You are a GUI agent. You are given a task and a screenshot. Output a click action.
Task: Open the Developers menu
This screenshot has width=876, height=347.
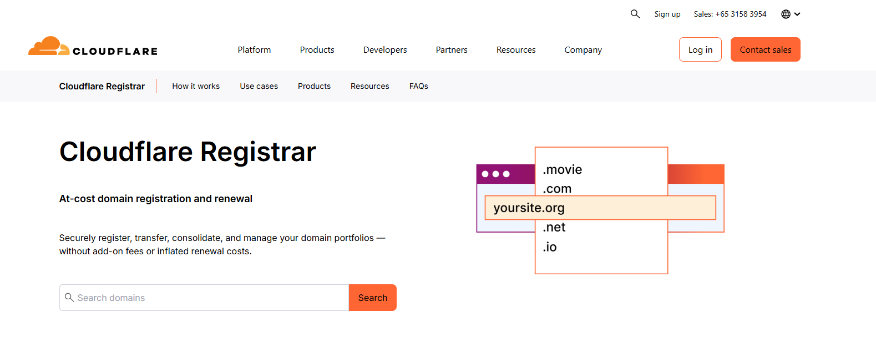click(x=385, y=50)
